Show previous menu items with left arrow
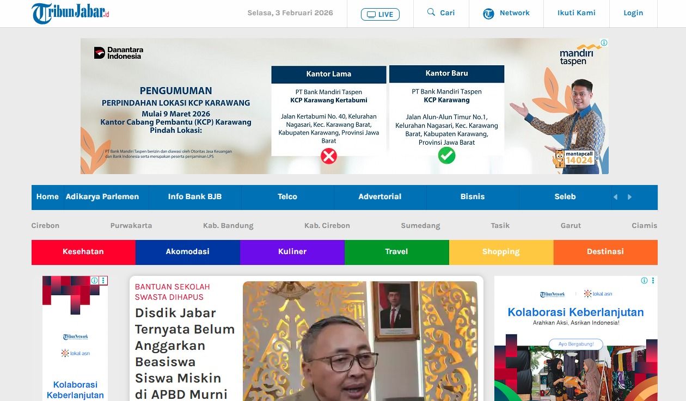The image size is (686, 401). [x=615, y=197]
